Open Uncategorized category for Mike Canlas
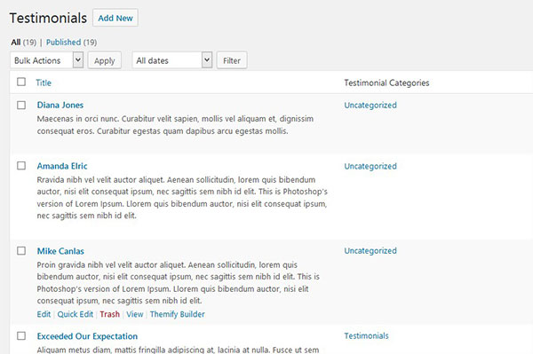Screen dimensions: 533x354 pos(370,251)
